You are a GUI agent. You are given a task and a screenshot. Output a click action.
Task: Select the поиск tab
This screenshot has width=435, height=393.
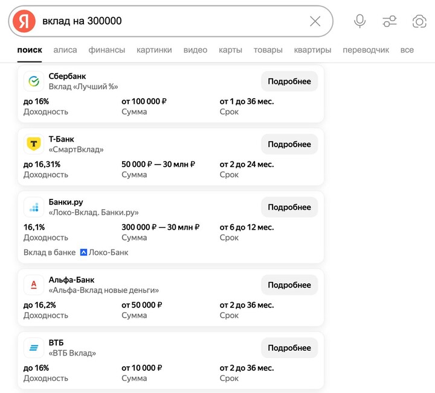30,50
